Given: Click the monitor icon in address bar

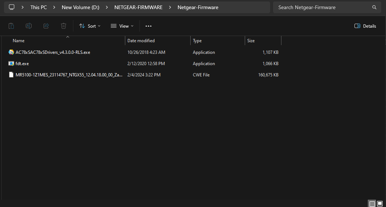Looking at the screenshot, I should [x=12, y=7].
